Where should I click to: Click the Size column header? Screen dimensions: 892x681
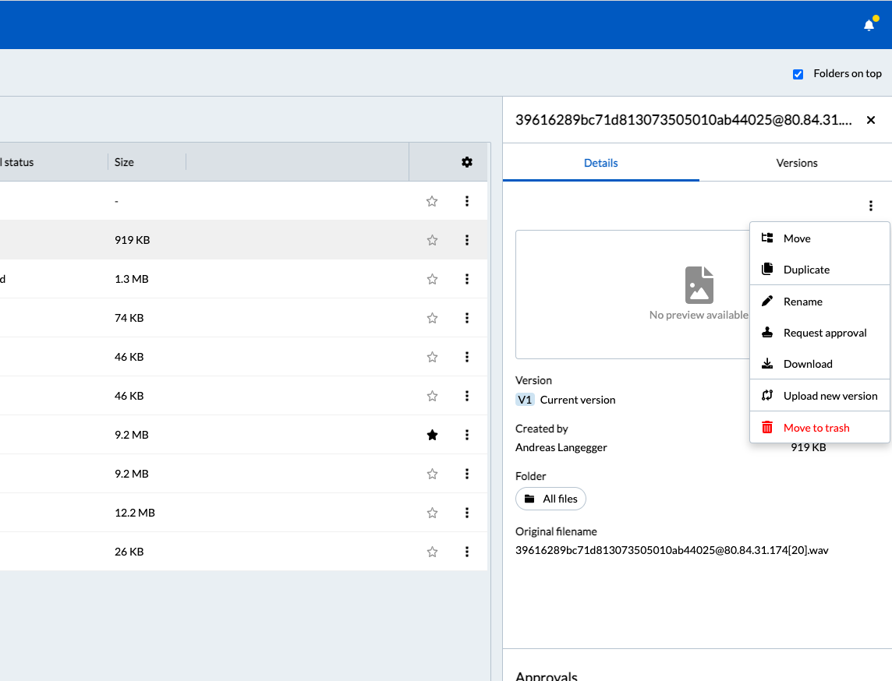point(124,162)
